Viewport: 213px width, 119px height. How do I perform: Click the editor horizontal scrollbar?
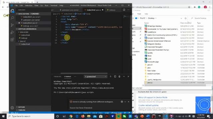click(x=84, y=73)
